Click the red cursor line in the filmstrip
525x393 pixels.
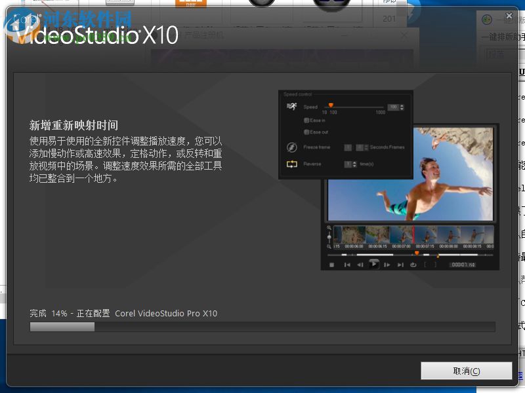[x=413, y=234]
